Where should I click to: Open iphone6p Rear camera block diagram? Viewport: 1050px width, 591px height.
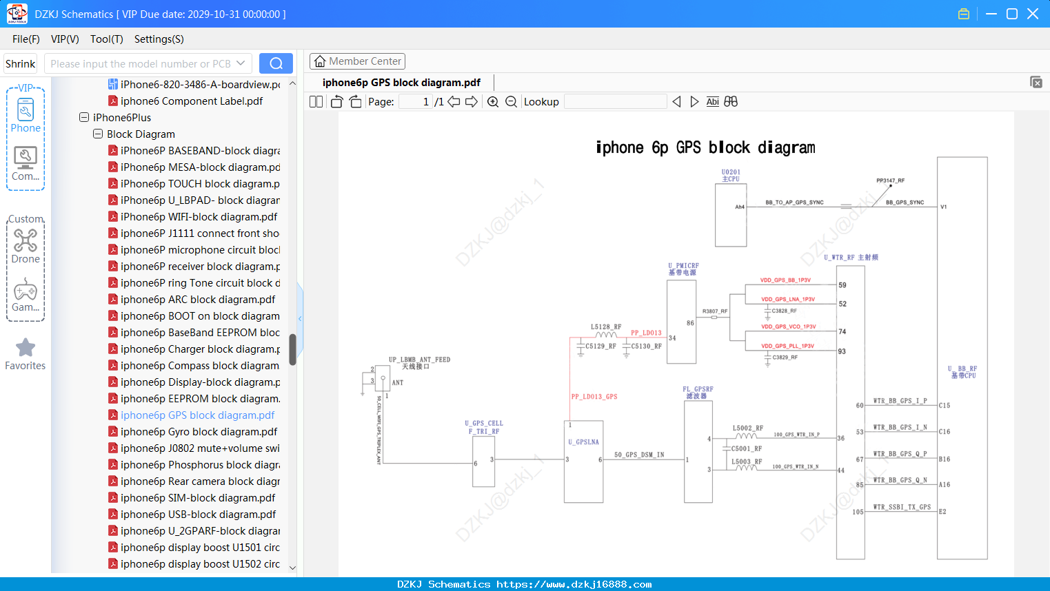[x=200, y=481]
